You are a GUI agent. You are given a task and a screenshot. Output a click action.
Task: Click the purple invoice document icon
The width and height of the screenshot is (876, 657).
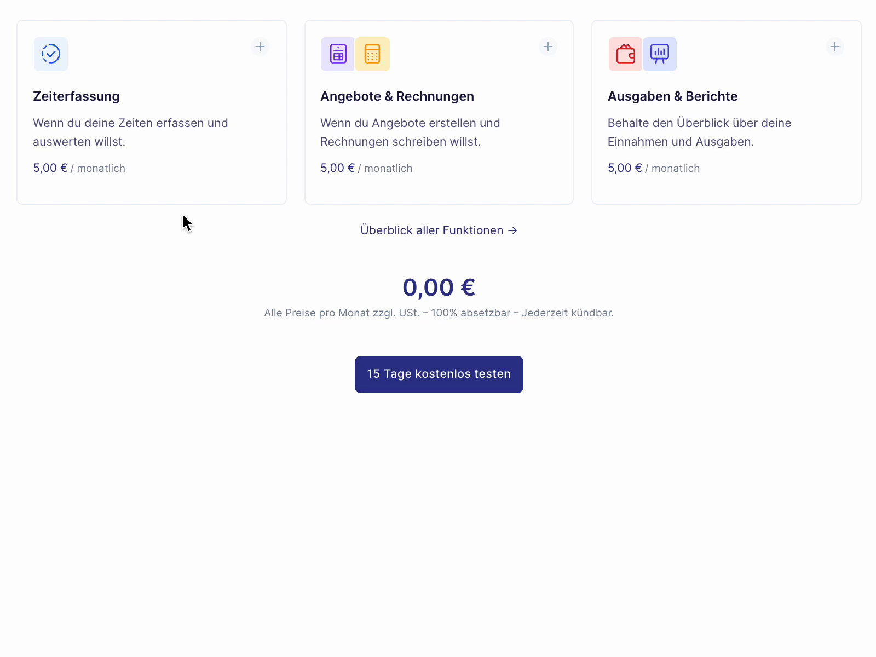pyautogui.click(x=338, y=54)
